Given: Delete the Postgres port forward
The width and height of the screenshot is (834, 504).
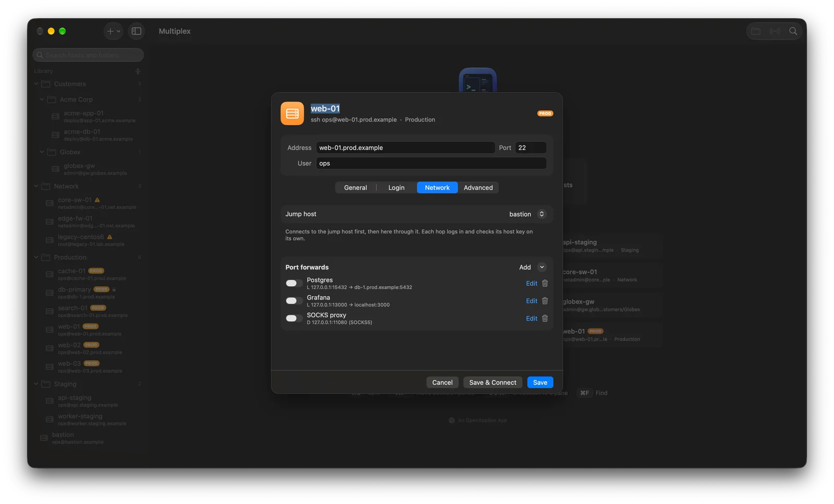Looking at the screenshot, I should [545, 284].
